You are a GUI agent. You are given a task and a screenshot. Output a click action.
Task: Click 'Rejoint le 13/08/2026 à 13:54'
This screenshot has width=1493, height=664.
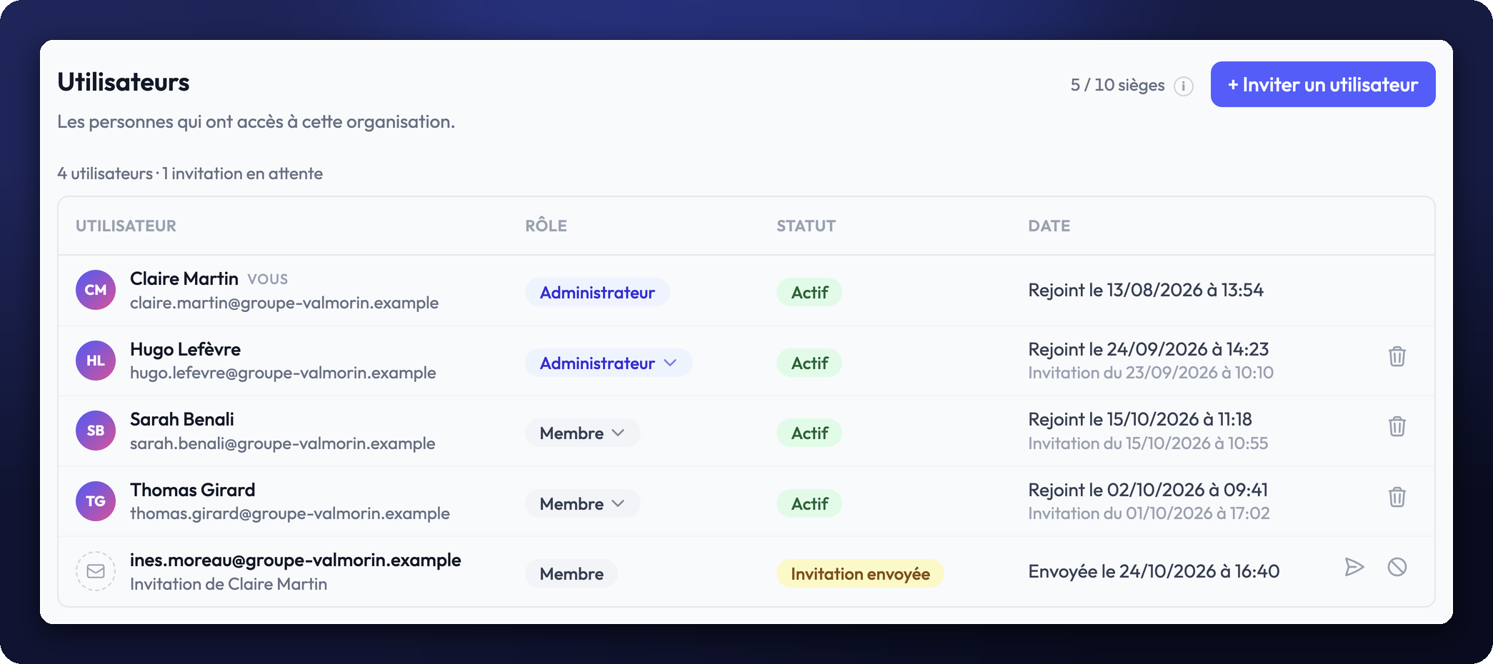pos(1146,290)
